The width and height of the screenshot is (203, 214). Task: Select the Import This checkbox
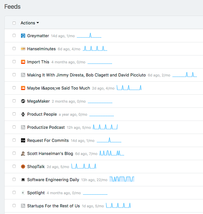14,62
